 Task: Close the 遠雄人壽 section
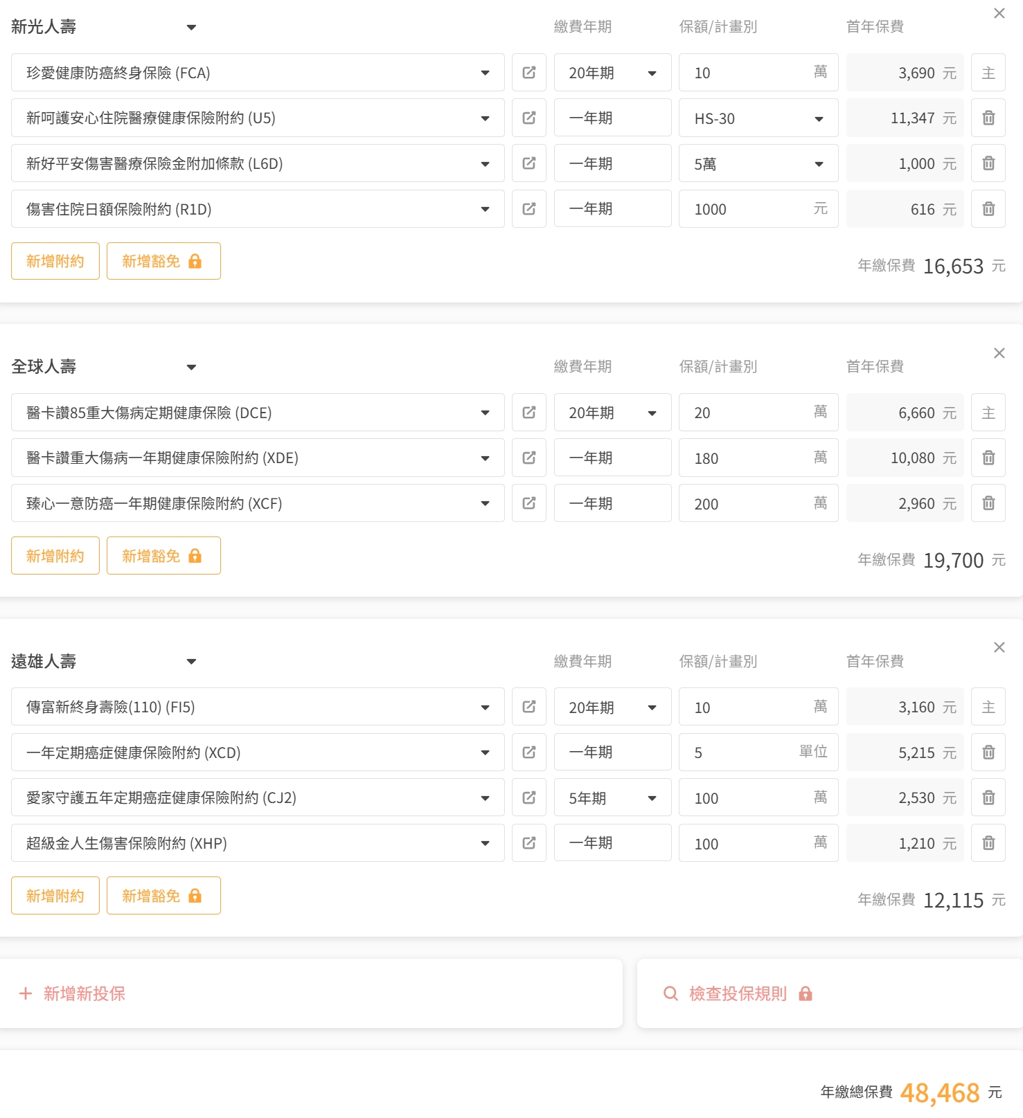pyautogui.click(x=999, y=647)
